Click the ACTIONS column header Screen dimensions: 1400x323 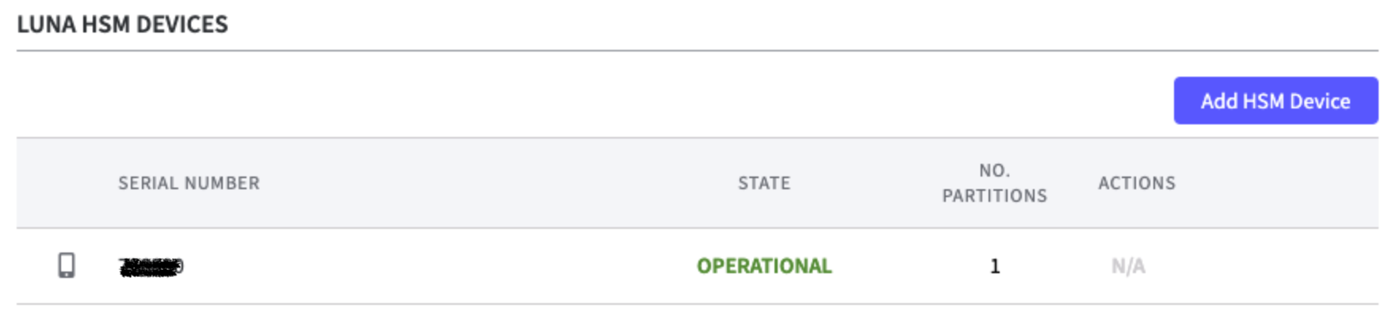pos(1136,183)
